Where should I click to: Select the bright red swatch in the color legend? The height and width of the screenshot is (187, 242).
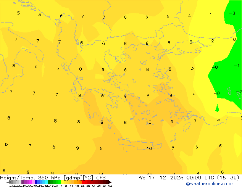pos(84,182)
